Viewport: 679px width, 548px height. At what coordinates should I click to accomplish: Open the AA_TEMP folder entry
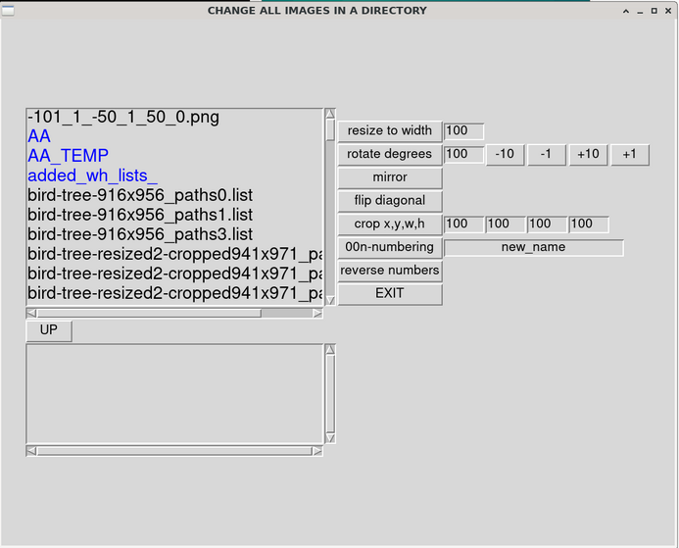tap(175, 156)
